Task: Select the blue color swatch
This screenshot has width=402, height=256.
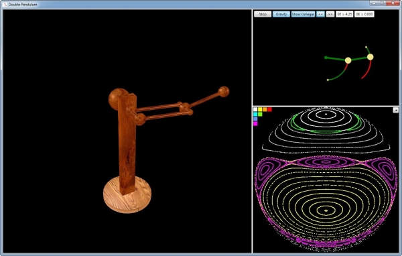Action: pos(255,119)
